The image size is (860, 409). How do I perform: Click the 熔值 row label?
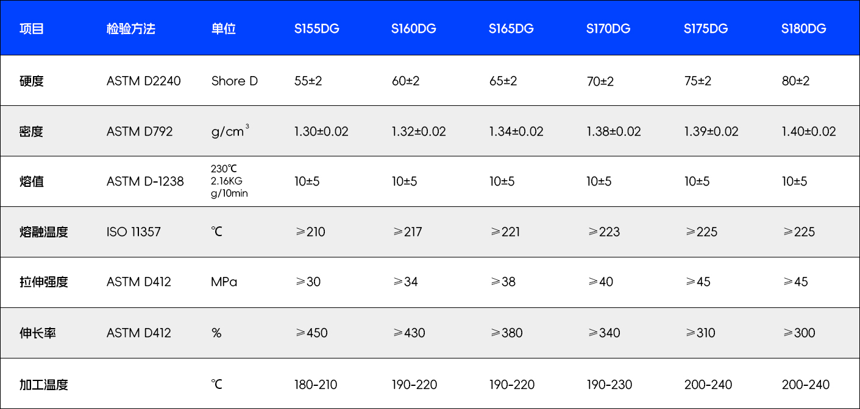click(32, 181)
